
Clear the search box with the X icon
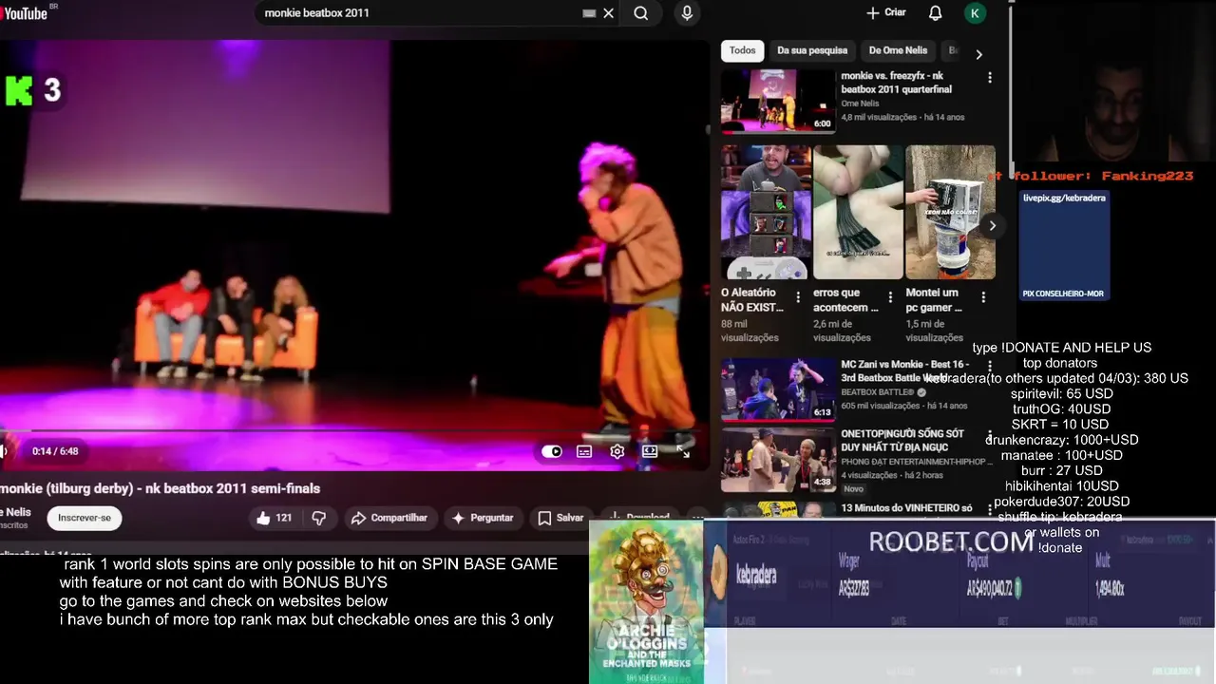(609, 13)
